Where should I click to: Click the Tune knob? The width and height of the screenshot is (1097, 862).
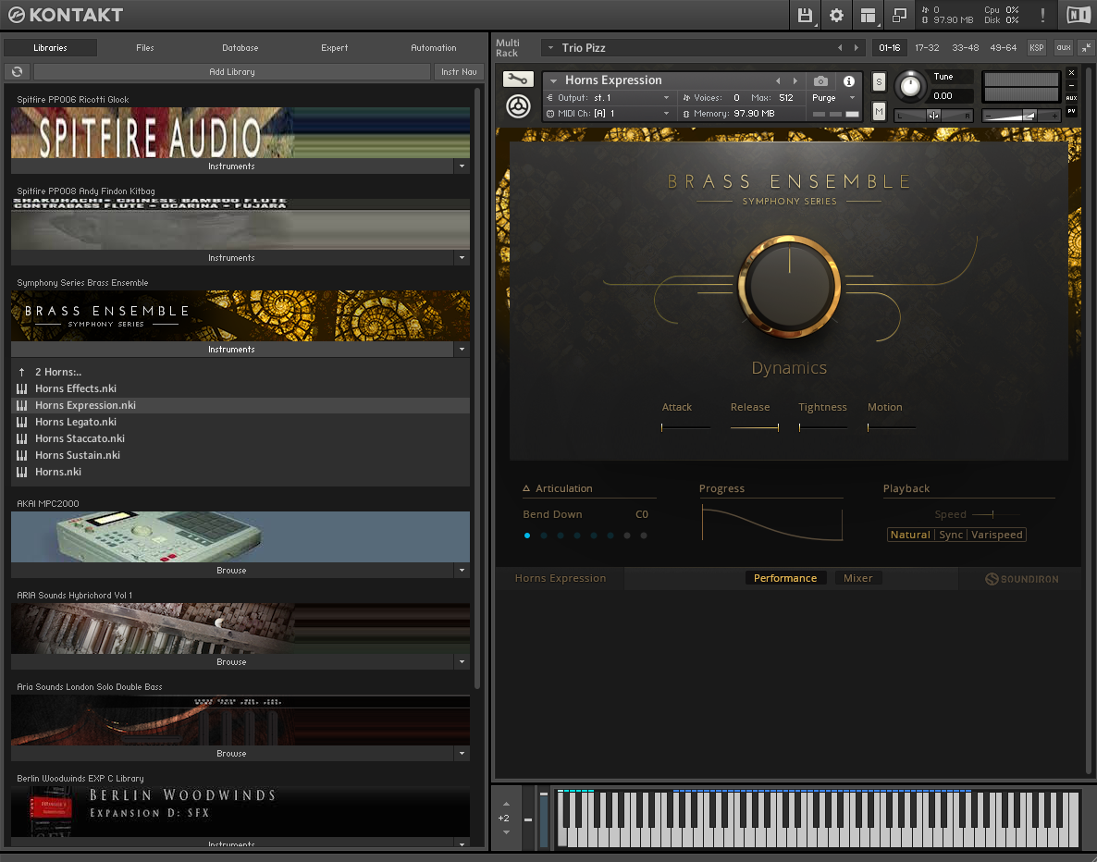pos(910,86)
